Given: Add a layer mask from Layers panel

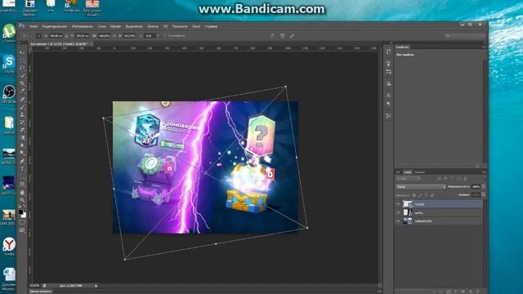Looking at the screenshot, I should coord(448,292).
